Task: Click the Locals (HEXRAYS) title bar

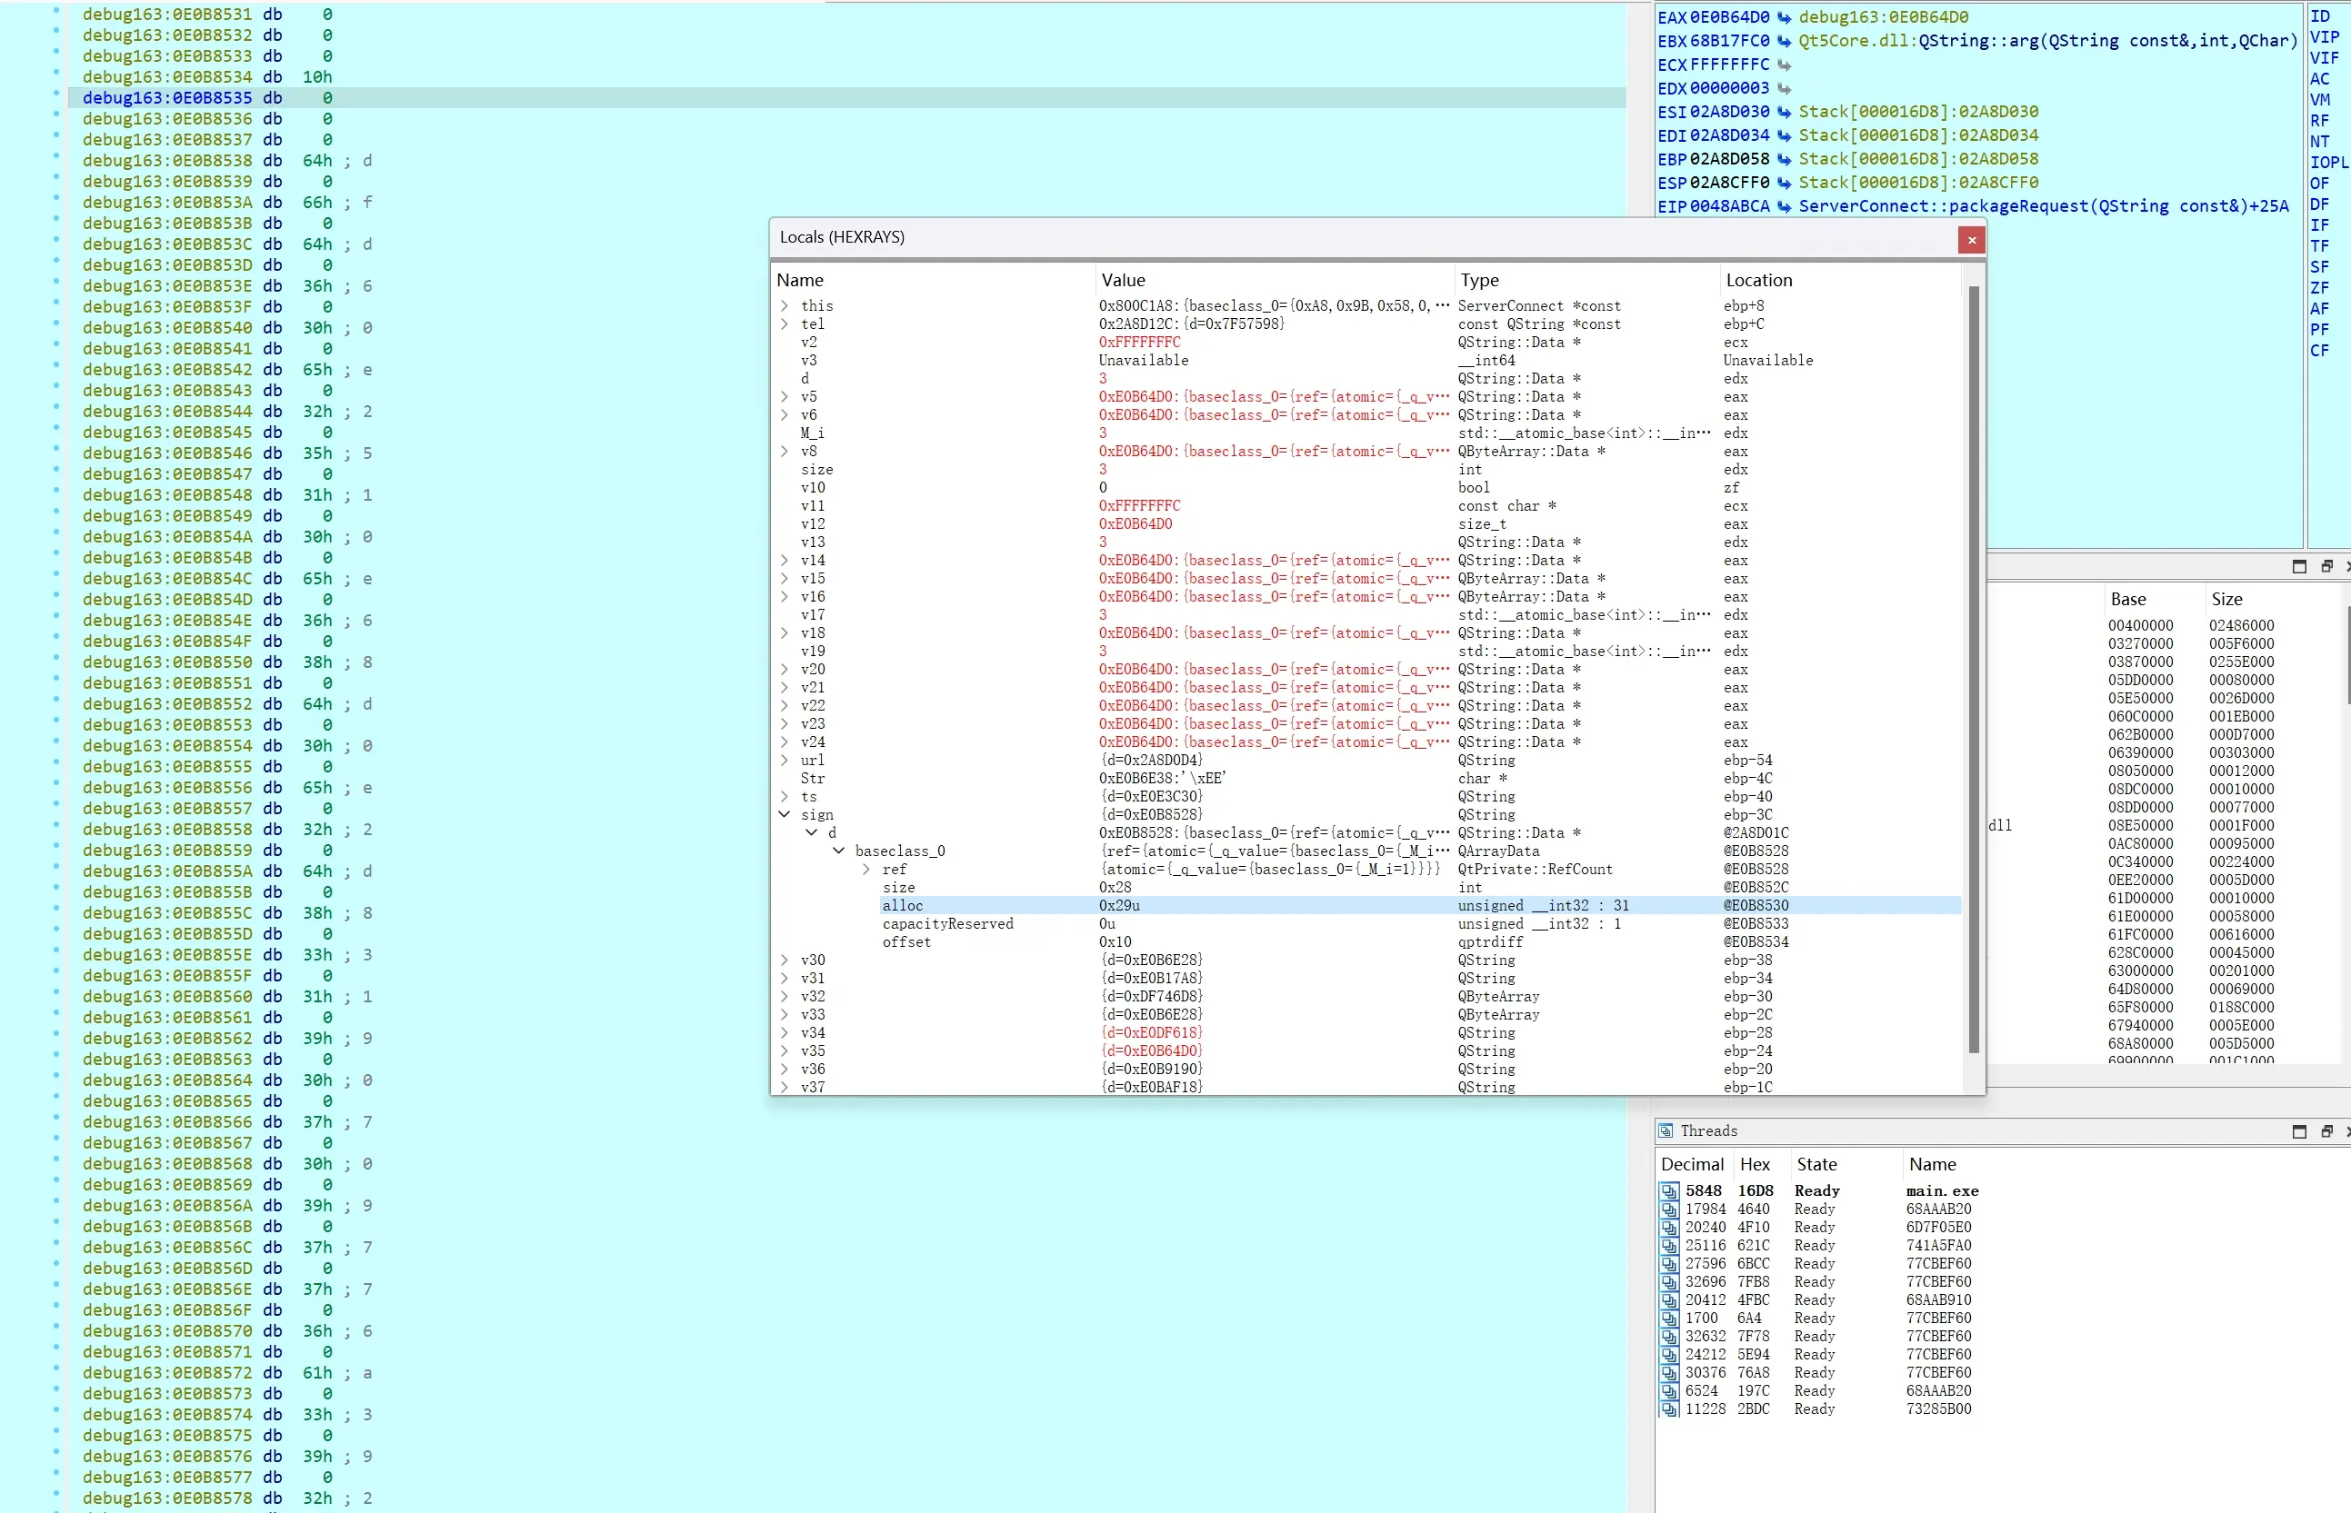Action: [1361, 238]
